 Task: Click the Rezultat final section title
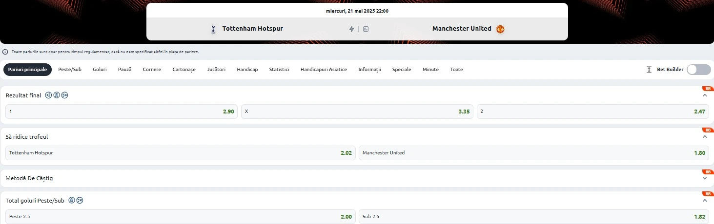[x=23, y=95]
